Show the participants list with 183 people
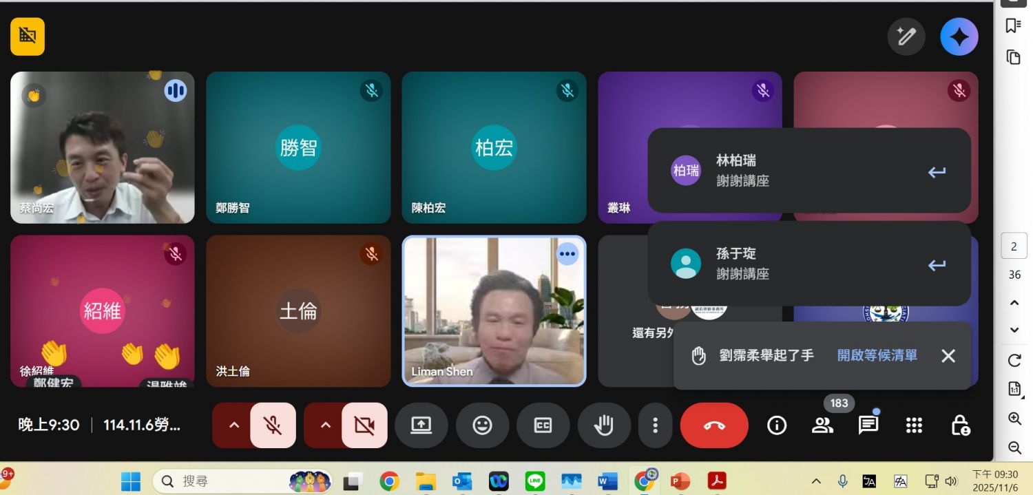Image resolution: width=1033 pixels, height=495 pixels. click(822, 425)
